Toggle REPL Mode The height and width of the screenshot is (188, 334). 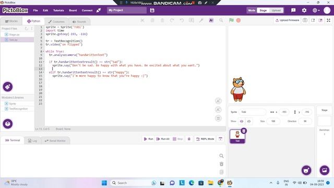click(205, 139)
